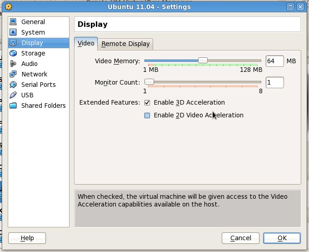
Task: Open USB settings via USB icon
Action: pyautogui.click(x=13, y=95)
